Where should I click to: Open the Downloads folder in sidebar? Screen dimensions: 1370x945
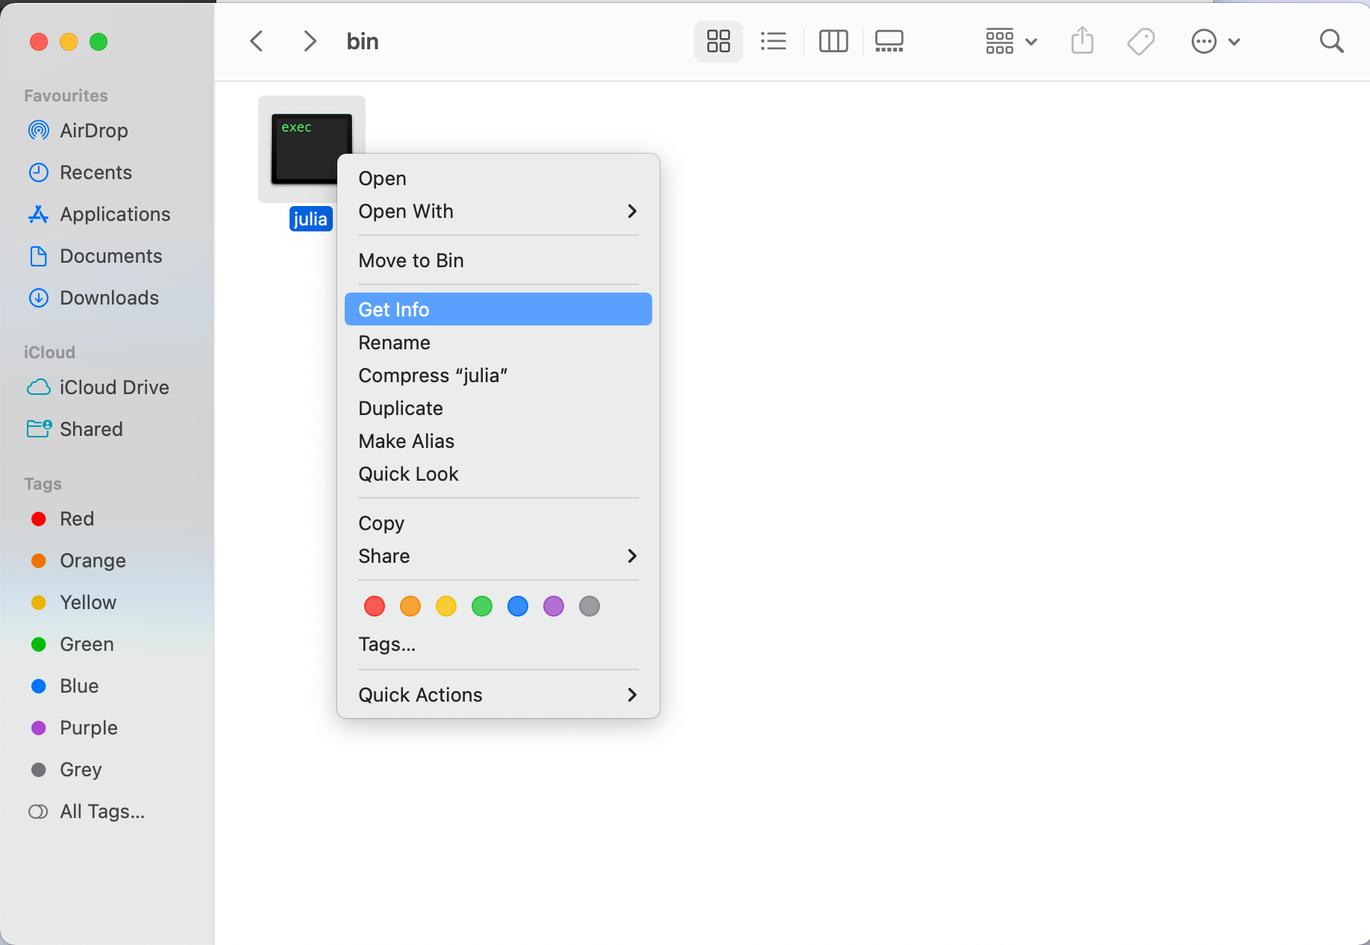tap(109, 298)
